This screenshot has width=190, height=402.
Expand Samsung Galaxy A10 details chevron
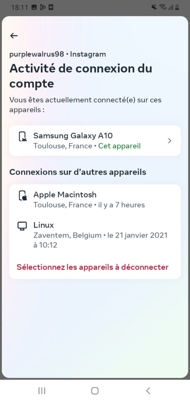click(x=169, y=141)
